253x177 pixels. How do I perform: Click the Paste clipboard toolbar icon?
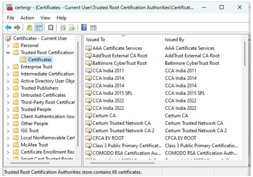click(x=51, y=27)
